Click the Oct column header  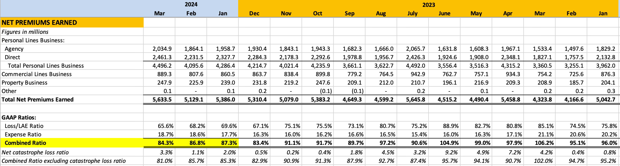pos(318,13)
